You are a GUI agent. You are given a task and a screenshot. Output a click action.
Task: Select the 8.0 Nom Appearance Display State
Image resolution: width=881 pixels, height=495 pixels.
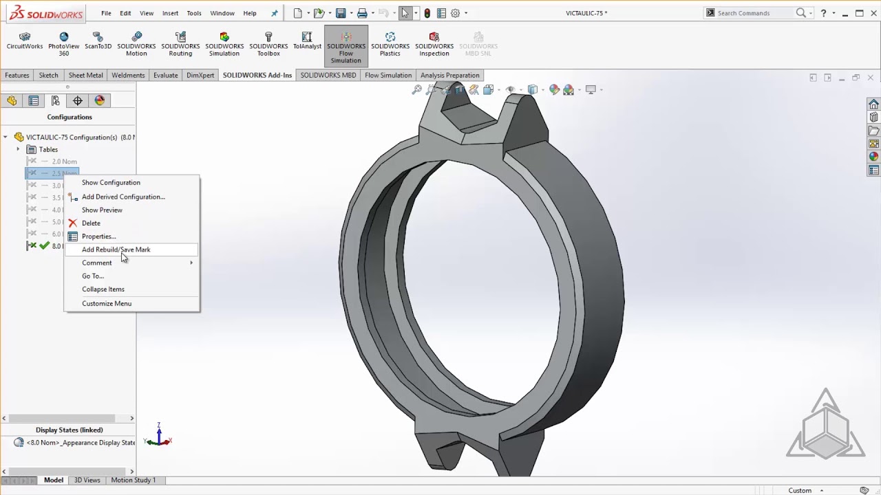75,443
